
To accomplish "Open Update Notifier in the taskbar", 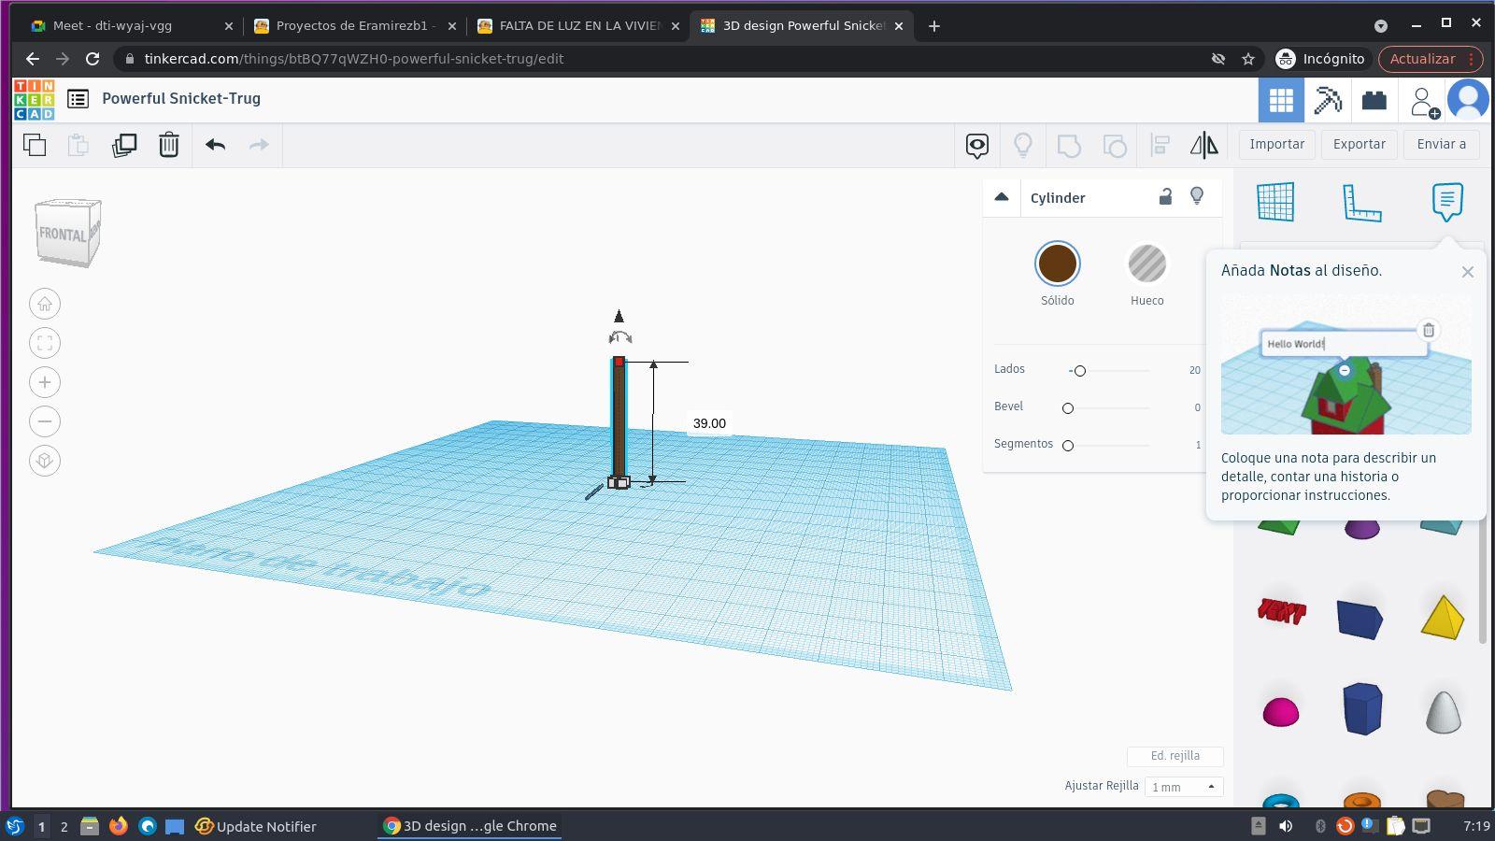I will tap(256, 826).
